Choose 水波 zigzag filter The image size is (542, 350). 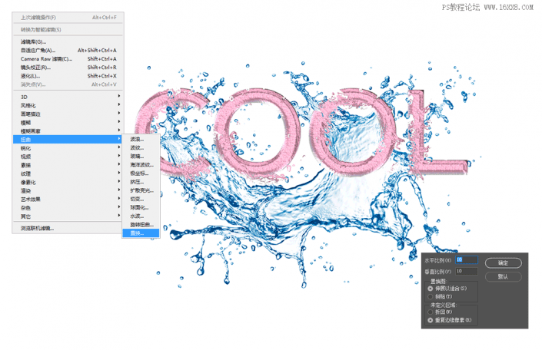(141, 216)
